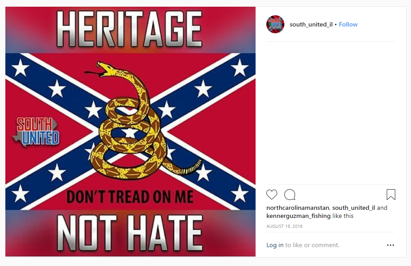Open kennerguzman_fishing's profile from the likes
411x266 pixels.
tap(298, 216)
